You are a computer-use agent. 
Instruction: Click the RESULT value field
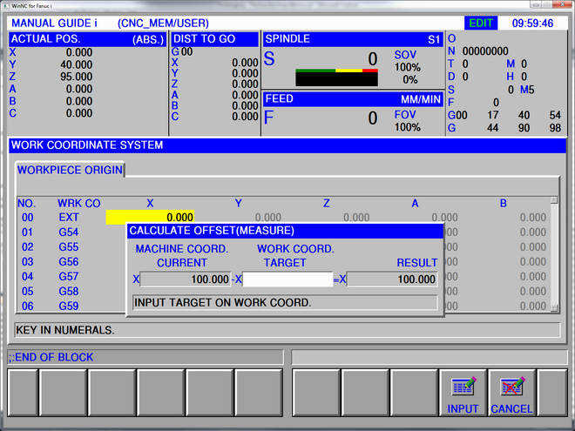pyautogui.click(x=392, y=279)
